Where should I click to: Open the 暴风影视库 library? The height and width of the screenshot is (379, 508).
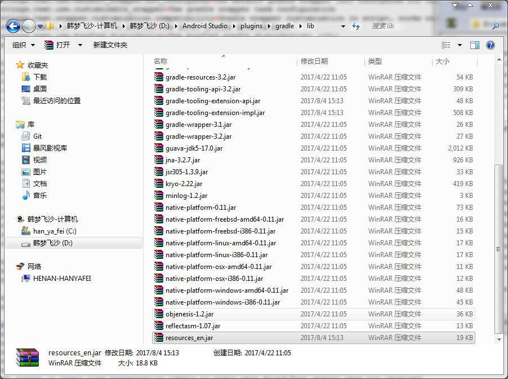[50, 148]
